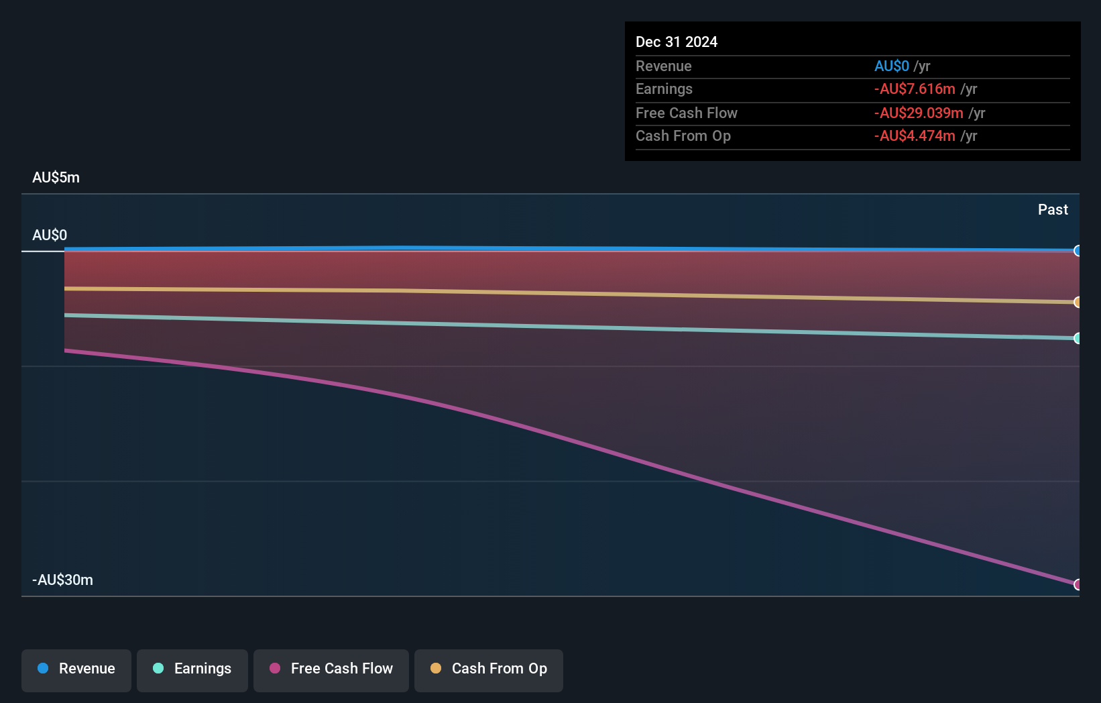Click the 'Past' label on the chart
Image resolution: width=1101 pixels, height=703 pixels.
(1053, 209)
